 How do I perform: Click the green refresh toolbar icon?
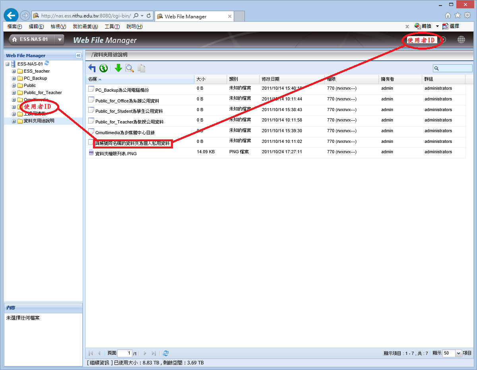point(104,68)
